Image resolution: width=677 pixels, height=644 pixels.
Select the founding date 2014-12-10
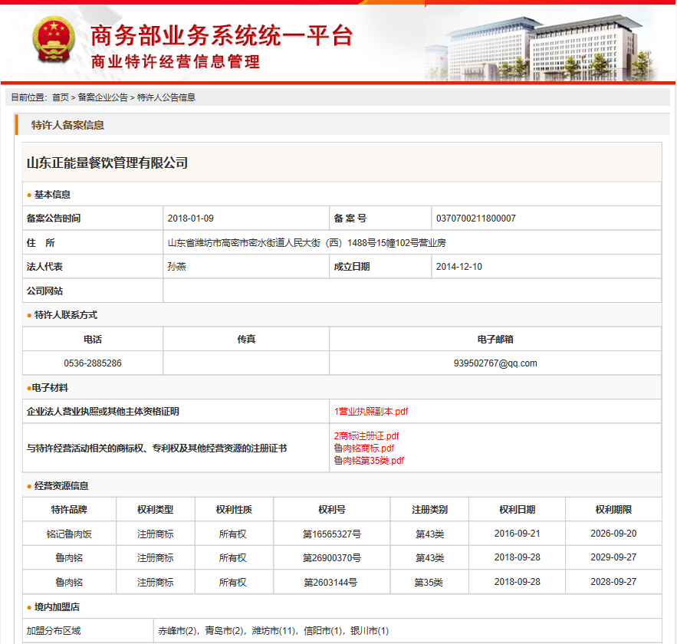click(x=459, y=267)
